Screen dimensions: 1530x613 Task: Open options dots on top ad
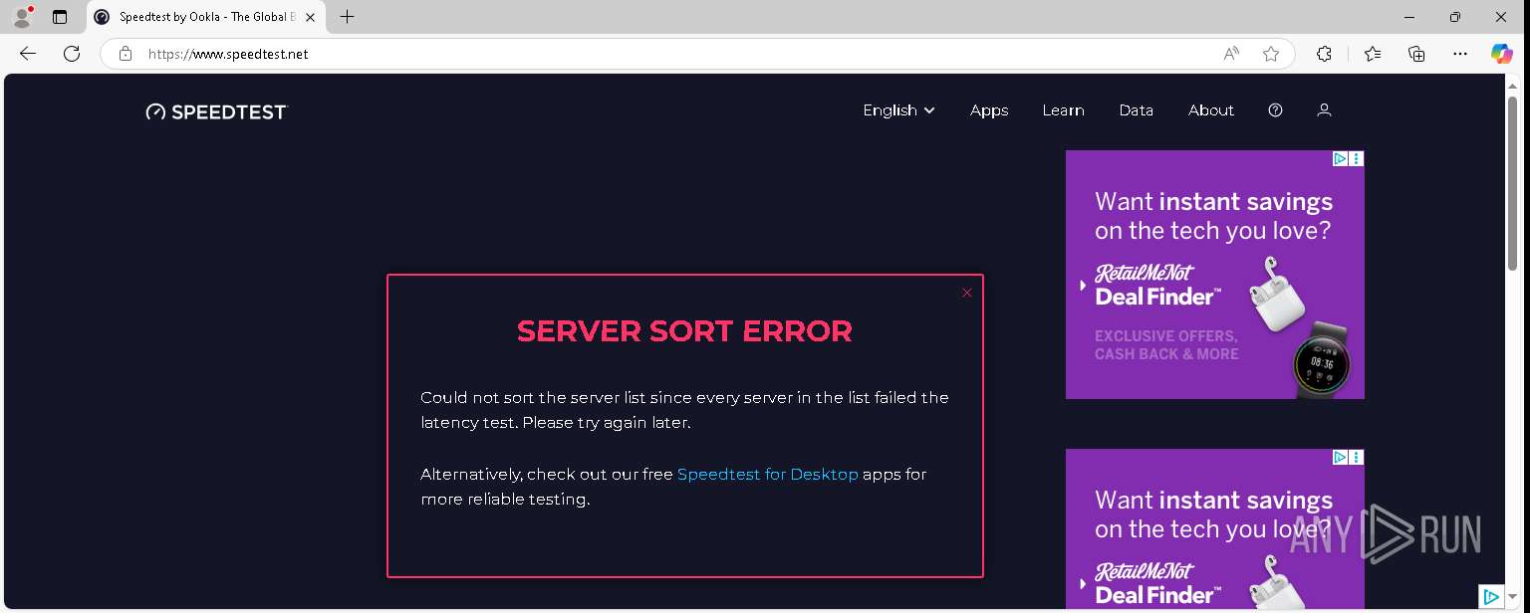click(1357, 158)
